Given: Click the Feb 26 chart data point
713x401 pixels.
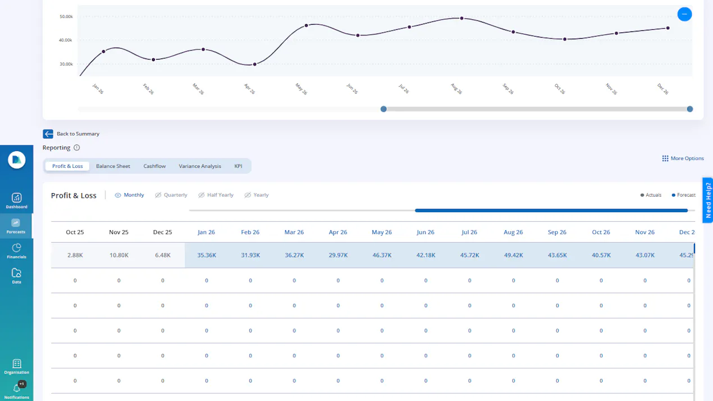Looking at the screenshot, I should [x=153, y=60].
